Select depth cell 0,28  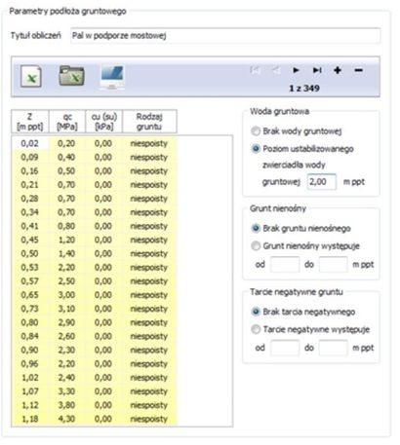tap(29, 199)
